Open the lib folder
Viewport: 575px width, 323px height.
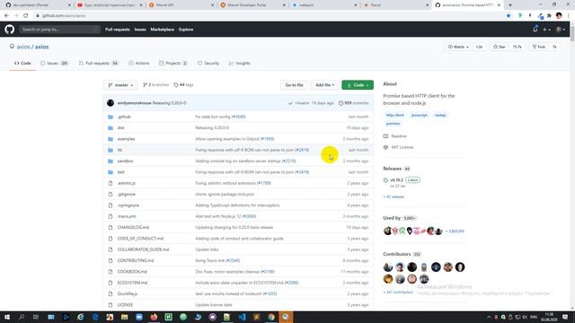click(119, 150)
